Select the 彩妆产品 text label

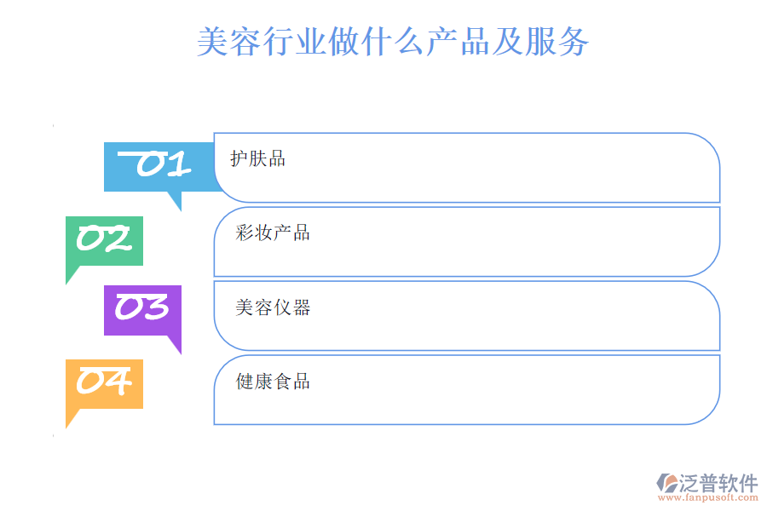pos(273,233)
